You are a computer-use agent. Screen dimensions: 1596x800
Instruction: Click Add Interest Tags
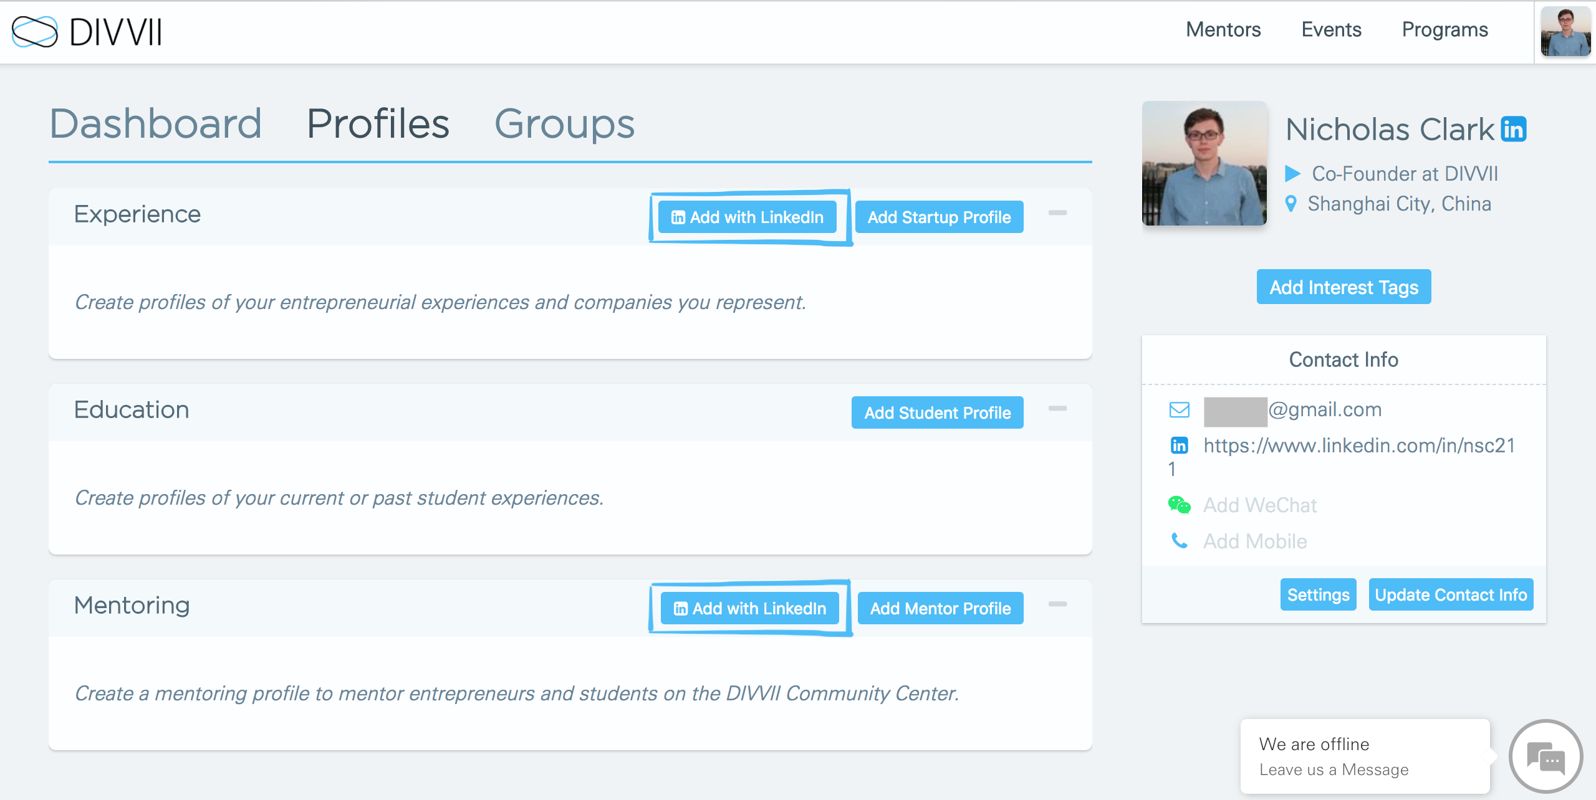(x=1344, y=287)
